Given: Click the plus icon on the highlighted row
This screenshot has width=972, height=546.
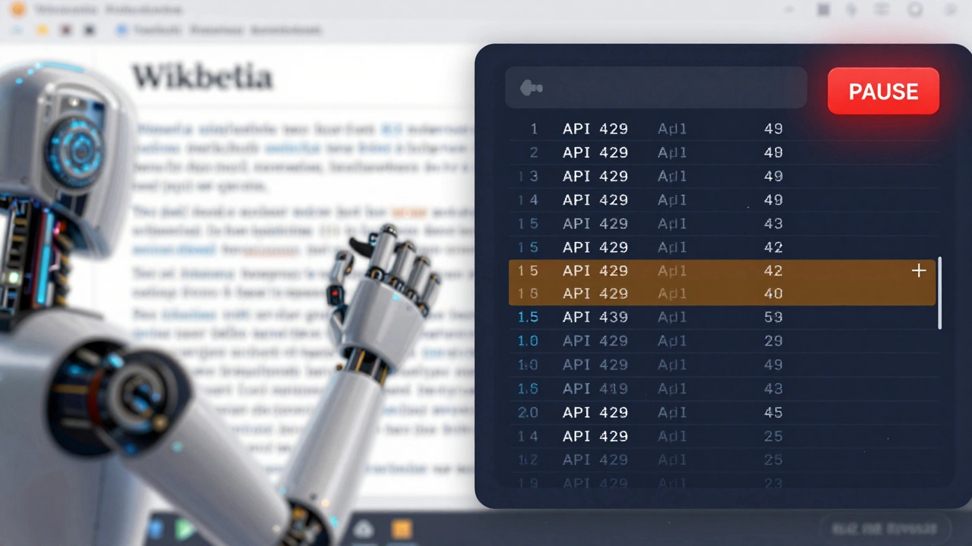Looking at the screenshot, I should coord(919,271).
